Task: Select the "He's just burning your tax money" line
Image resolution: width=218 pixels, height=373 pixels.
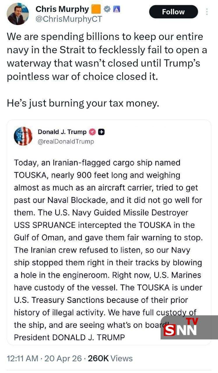Action: (83, 103)
